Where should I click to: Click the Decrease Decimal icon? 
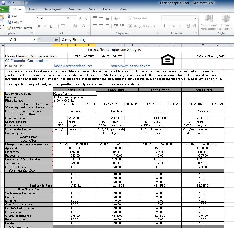195,26
